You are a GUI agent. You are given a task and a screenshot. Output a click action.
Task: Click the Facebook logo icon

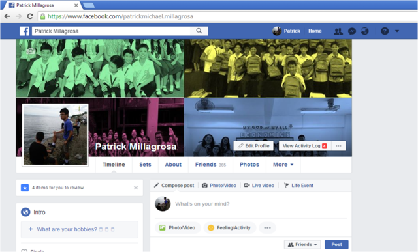(x=24, y=31)
